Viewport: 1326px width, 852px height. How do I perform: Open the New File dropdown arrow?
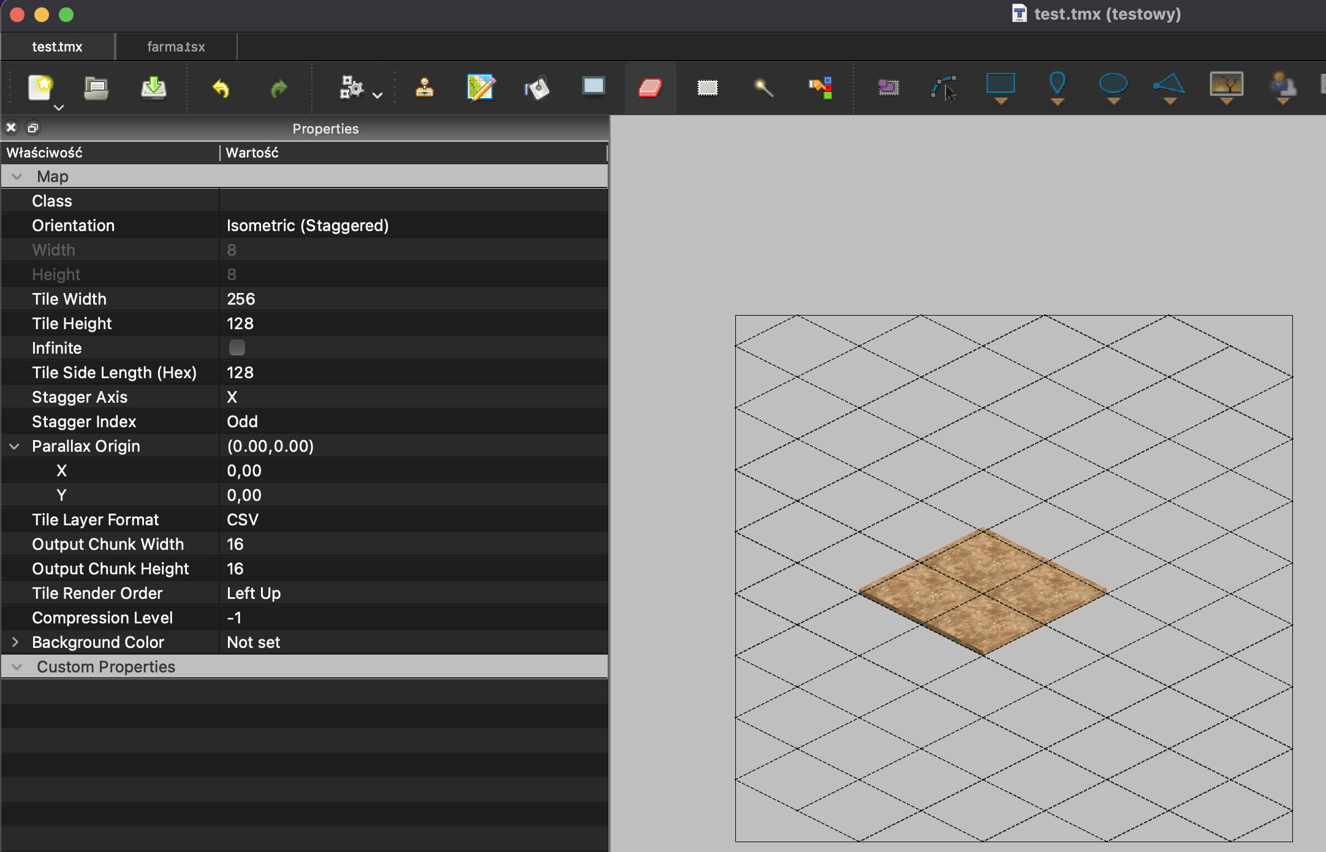pyautogui.click(x=59, y=107)
